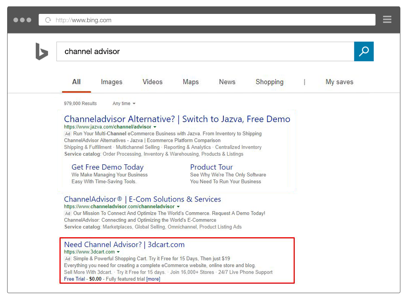Expand the Any time filter dropdown

(124, 104)
